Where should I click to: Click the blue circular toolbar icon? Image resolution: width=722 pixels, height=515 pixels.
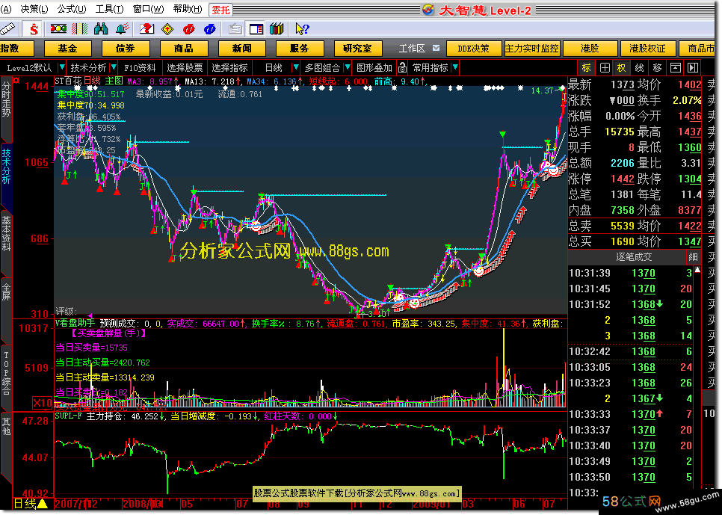210,29
